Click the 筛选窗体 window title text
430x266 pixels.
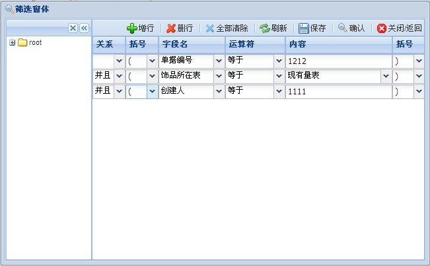pyautogui.click(x=32, y=9)
